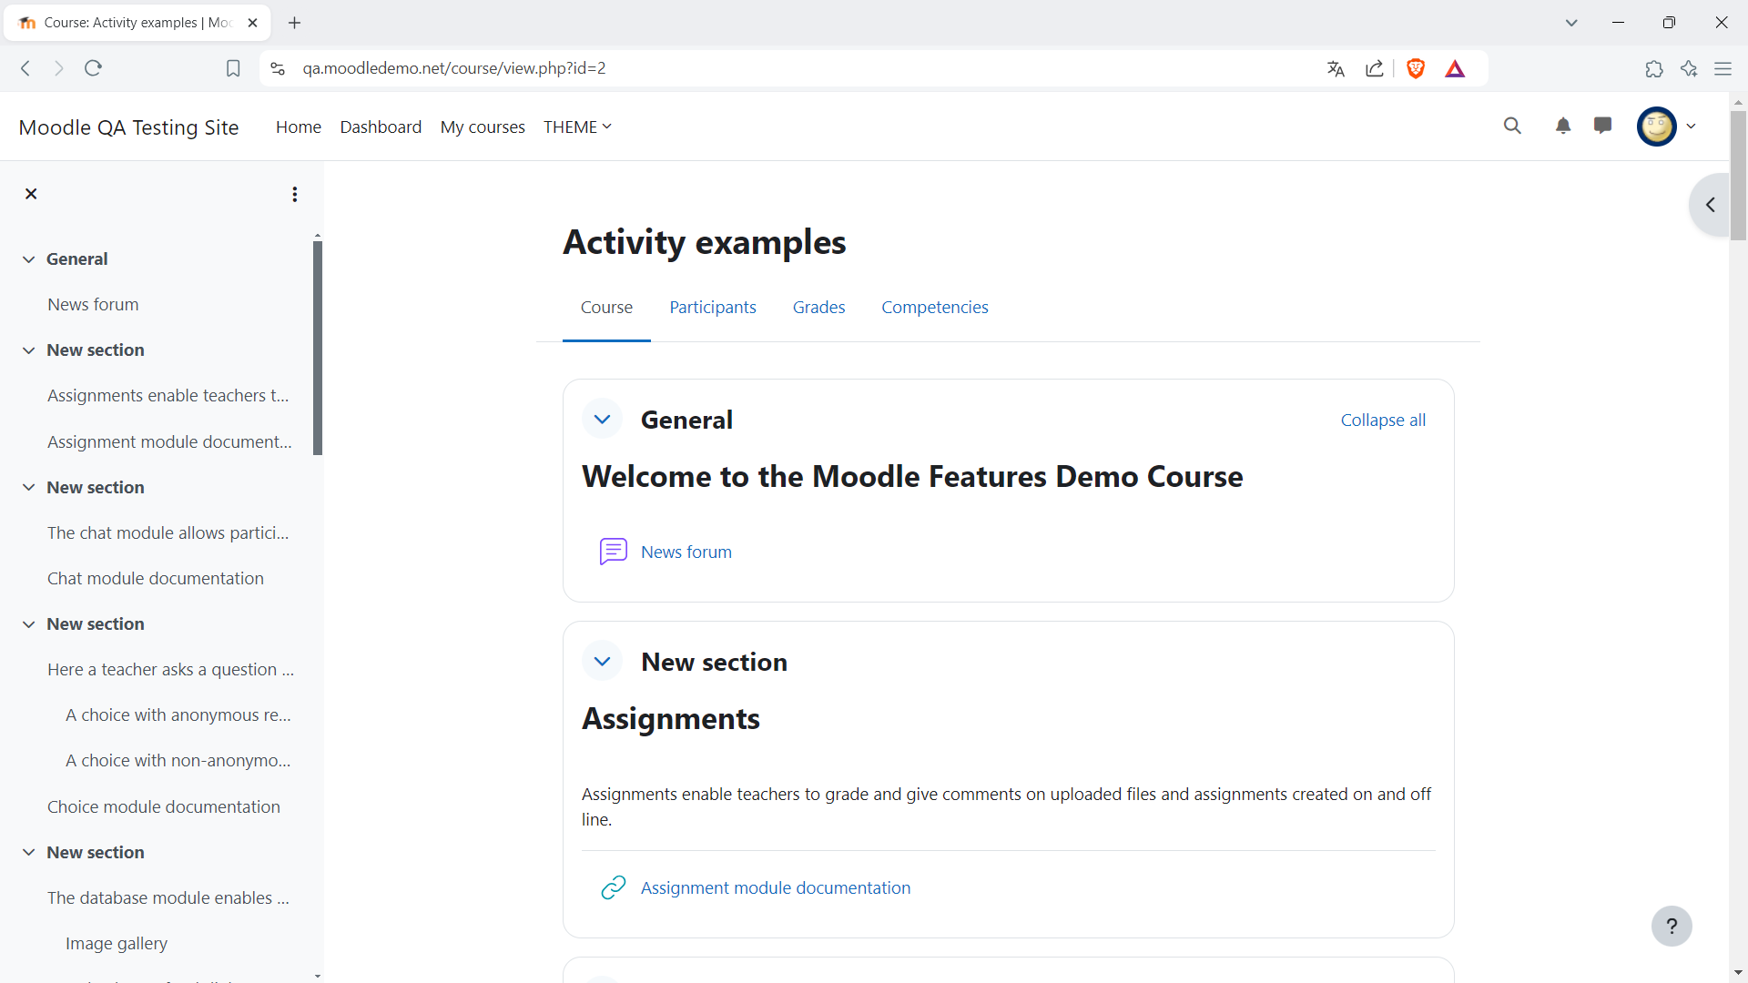Open My courses in the navigation
1748x983 pixels.
coord(483,127)
